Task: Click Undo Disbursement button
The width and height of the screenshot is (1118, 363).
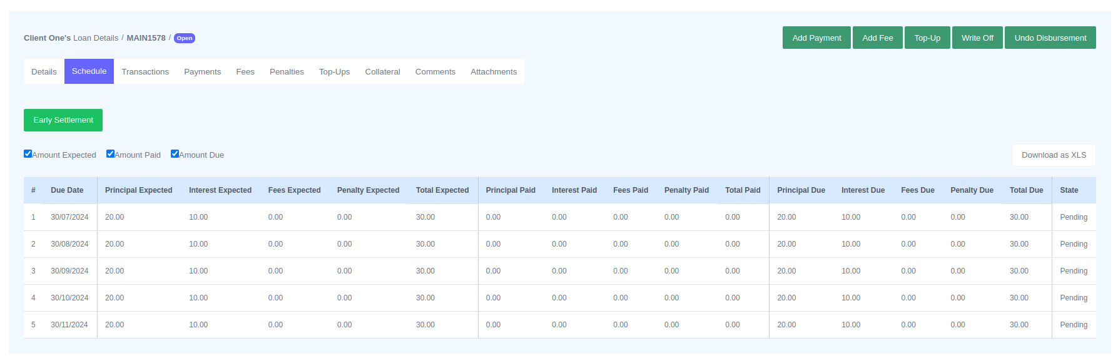Action: 1049,38
